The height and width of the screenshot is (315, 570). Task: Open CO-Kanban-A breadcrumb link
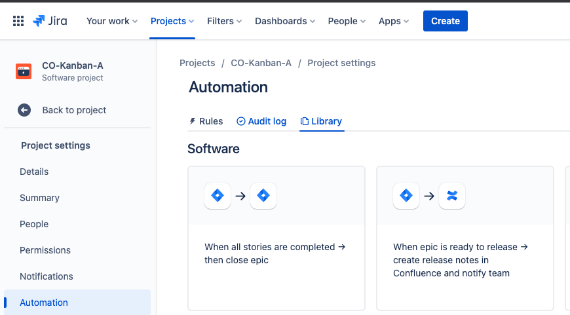[261, 64]
